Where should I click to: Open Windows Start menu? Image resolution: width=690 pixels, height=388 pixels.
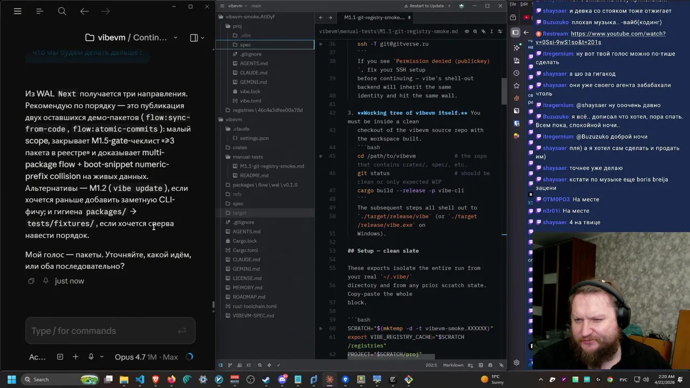coord(11,379)
